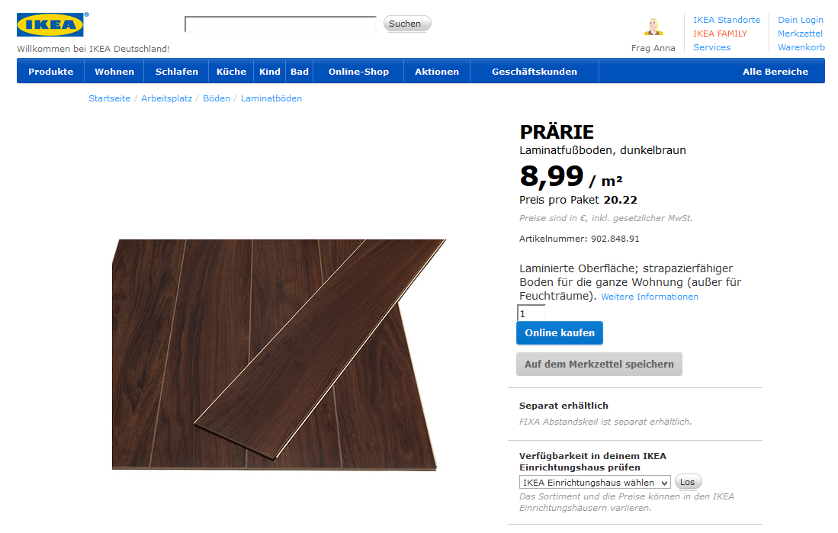Screen dimensions: 838x533
Task: Open the Weitere Informationen link
Action: point(650,297)
